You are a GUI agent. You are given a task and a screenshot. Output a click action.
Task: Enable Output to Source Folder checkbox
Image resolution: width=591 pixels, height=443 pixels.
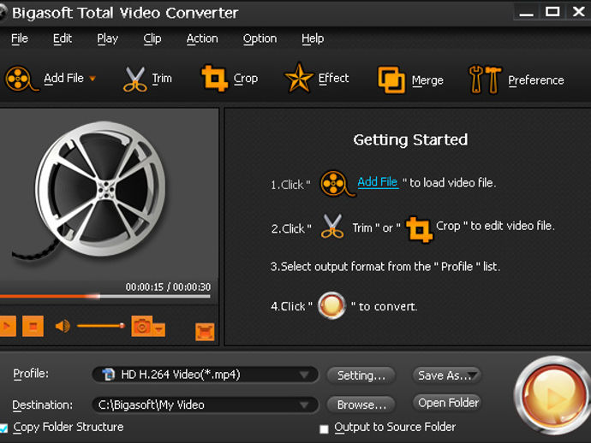tap(324, 429)
